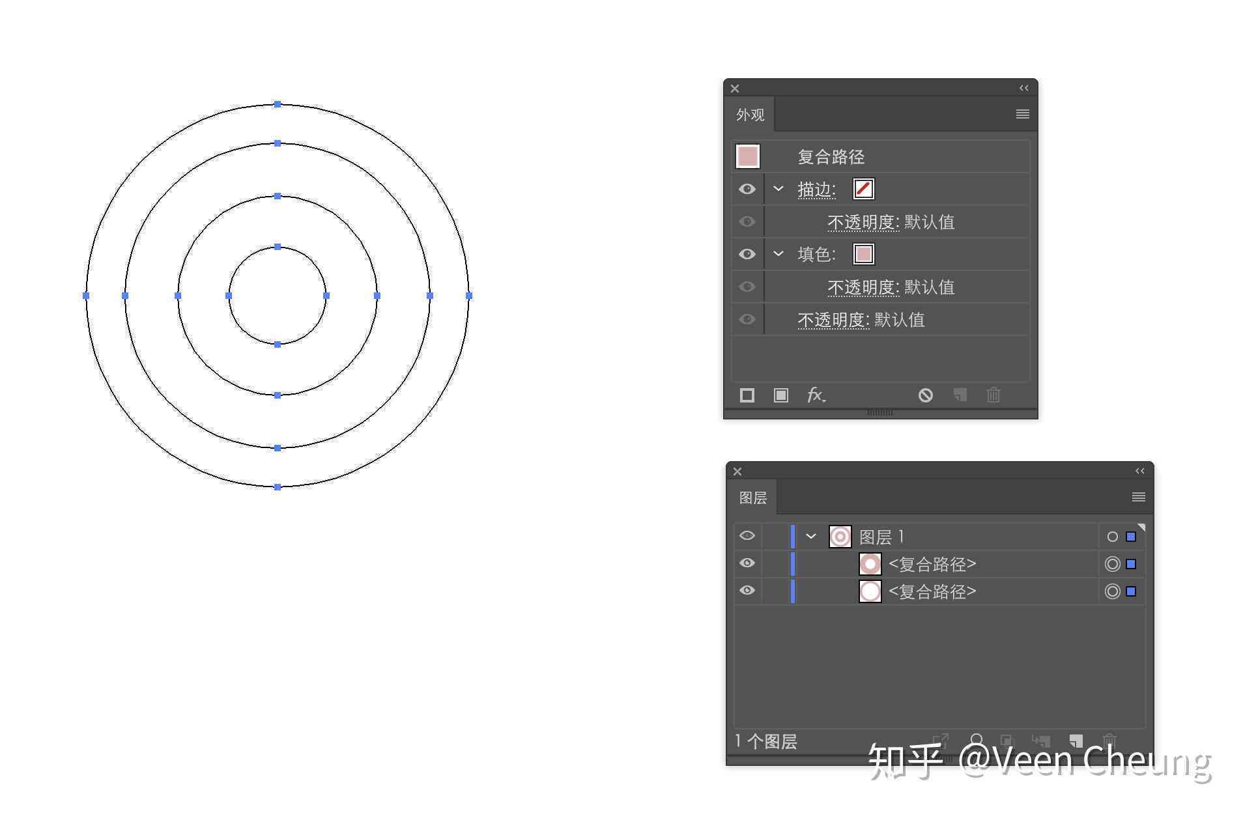Click the make clipping mask icon
The image size is (1243, 818).
[x=1007, y=741]
